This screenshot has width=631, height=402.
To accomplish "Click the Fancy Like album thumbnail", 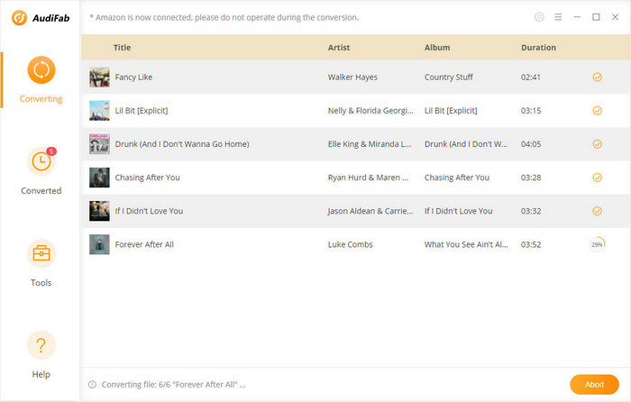I will point(99,78).
